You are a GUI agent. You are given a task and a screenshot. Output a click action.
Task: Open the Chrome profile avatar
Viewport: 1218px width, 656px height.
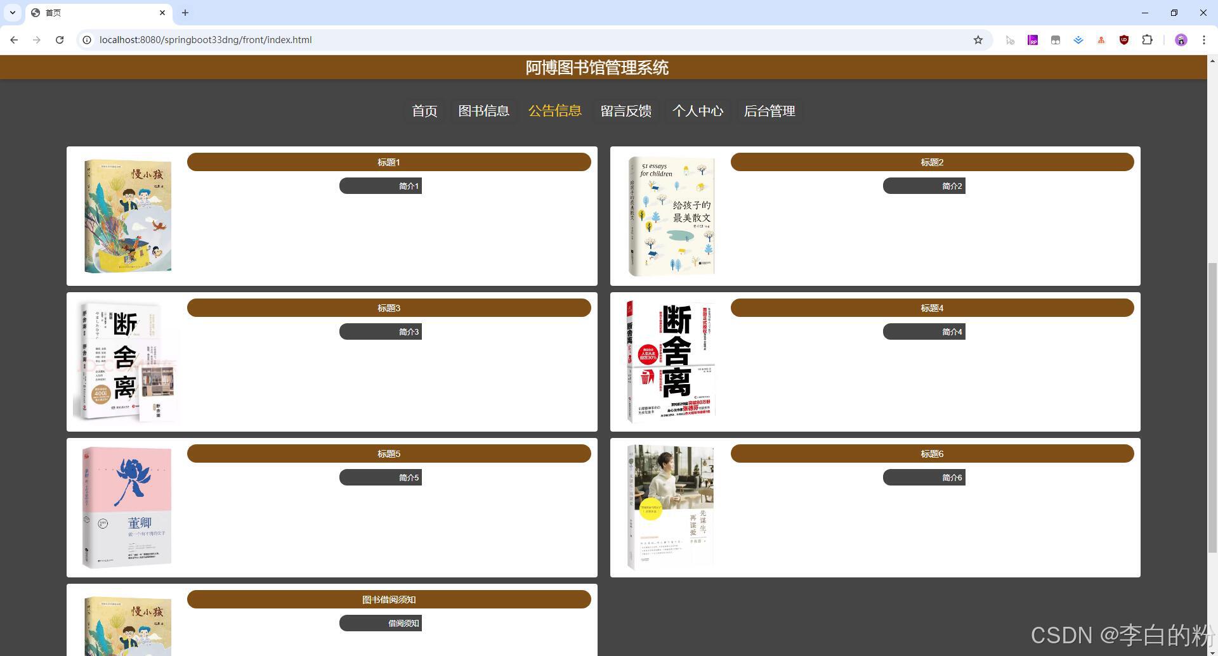[1181, 40]
